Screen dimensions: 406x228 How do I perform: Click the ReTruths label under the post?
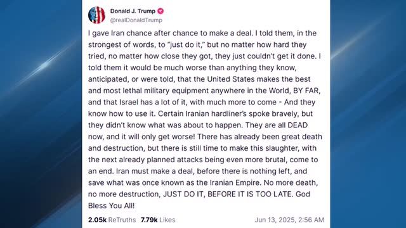[122, 220]
